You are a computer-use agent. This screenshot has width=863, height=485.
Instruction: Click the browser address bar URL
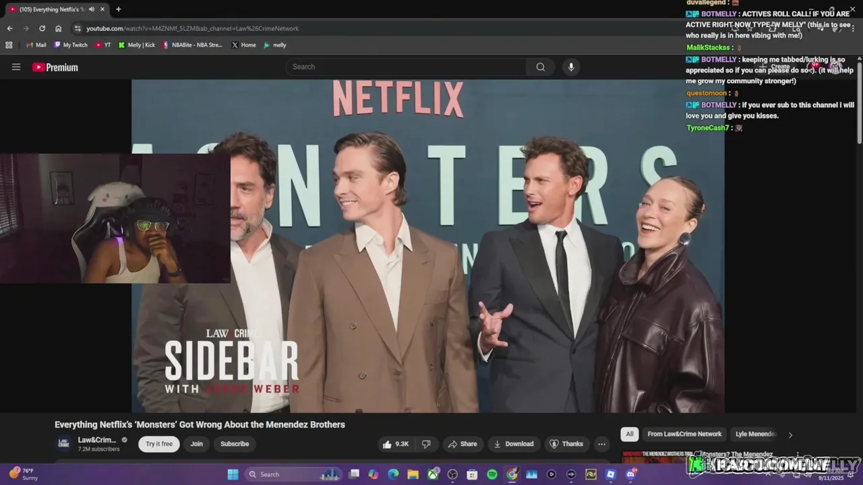(x=192, y=28)
